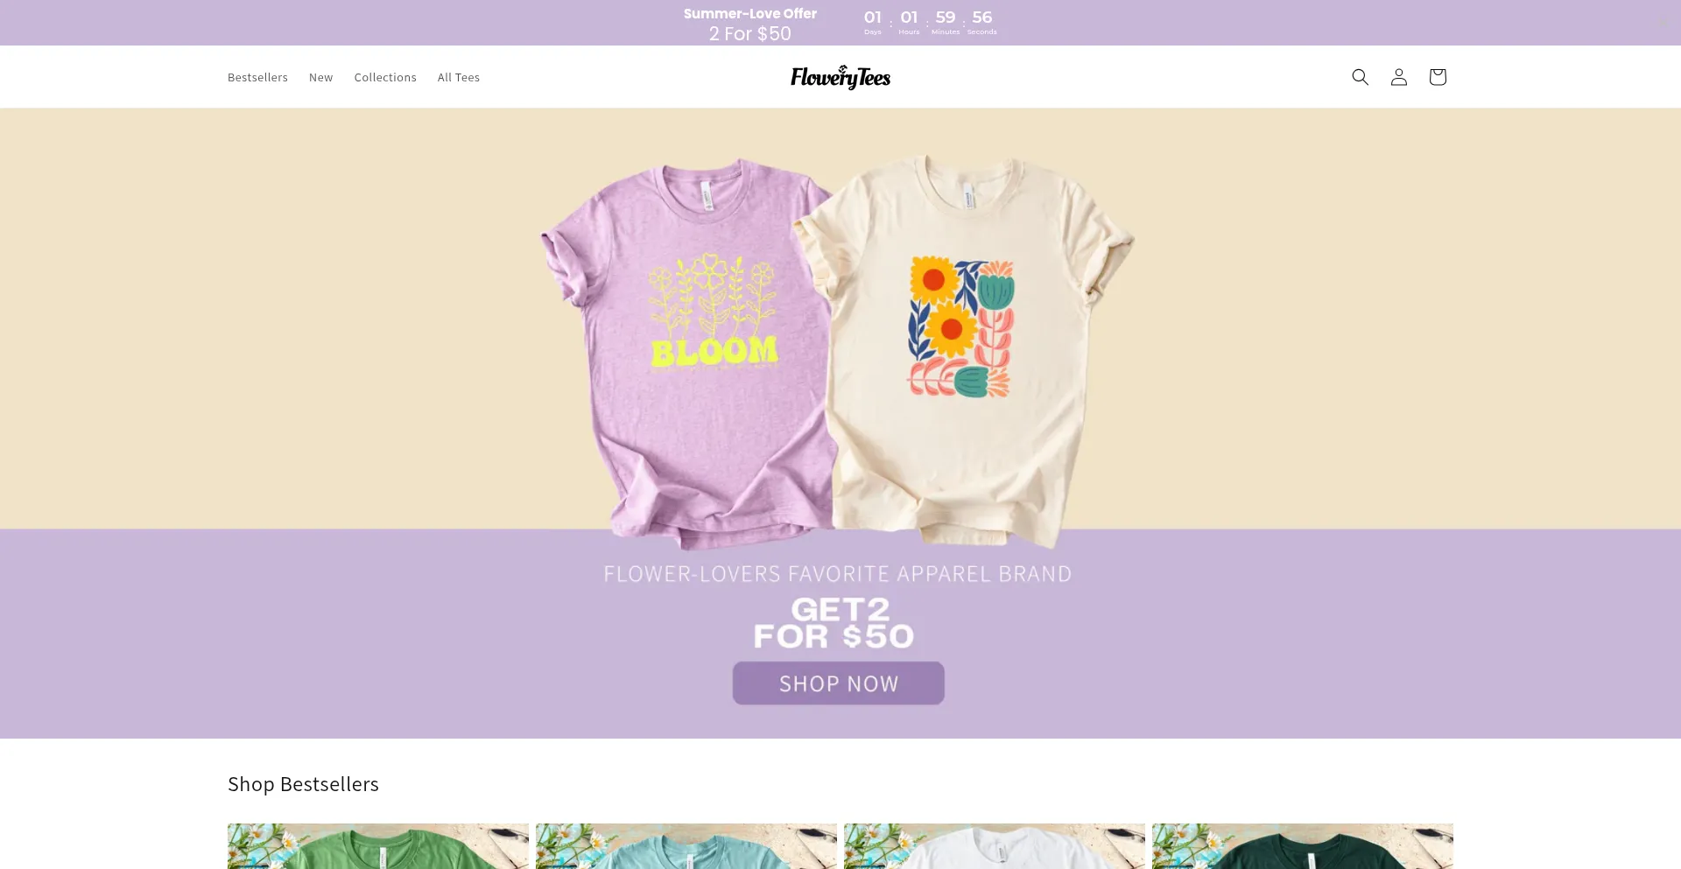Click the 2 For $50 announcement text

pyautogui.click(x=750, y=33)
